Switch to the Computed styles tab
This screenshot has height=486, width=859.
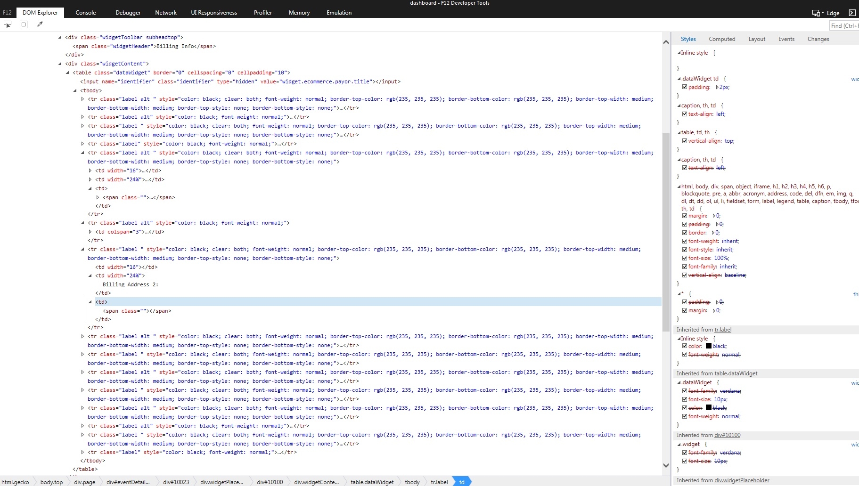[722, 39]
